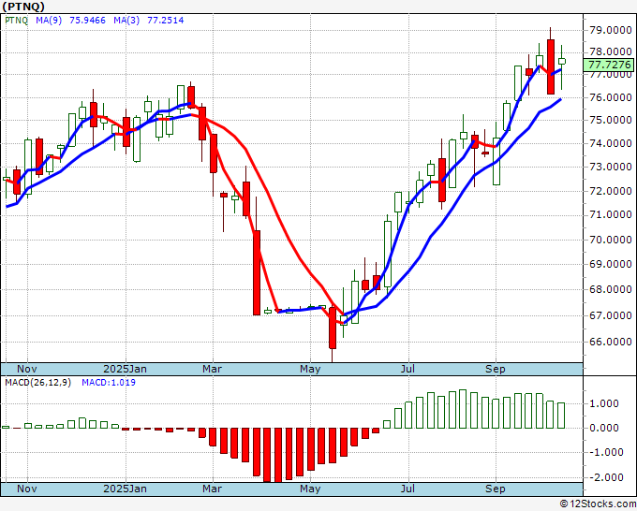
Task: Click the highlighted current price 77.7276 tag
Action: [x=610, y=65]
